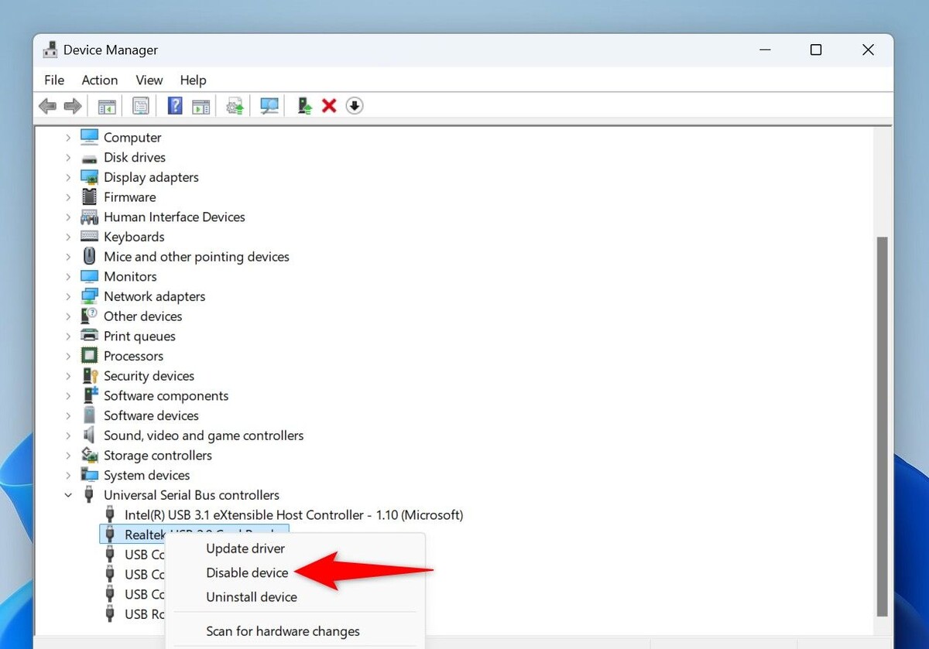Image resolution: width=929 pixels, height=649 pixels.
Task: Click the Device Manager title bar icon
Action: pyautogui.click(x=50, y=50)
